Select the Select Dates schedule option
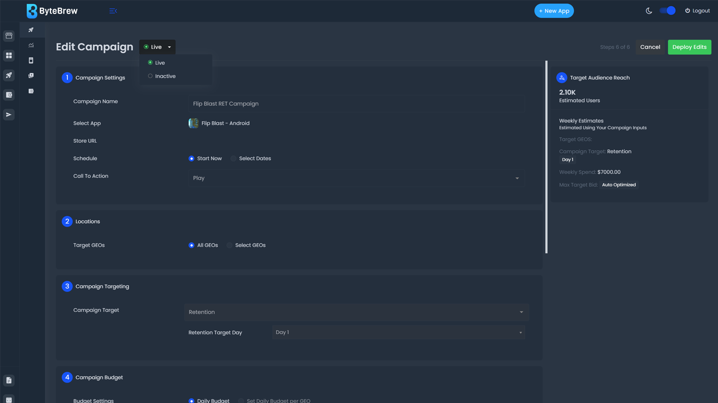The width and height of the screenshot is (718, 403). [x=233, y=159]
